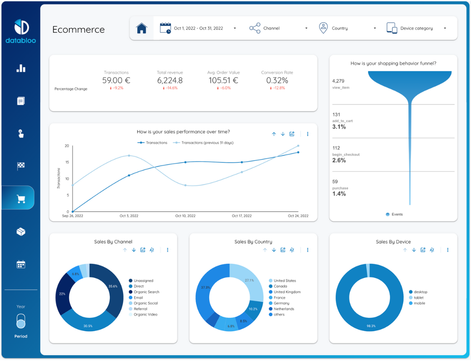Open the sales performance chart options menu

click(308, 134)
